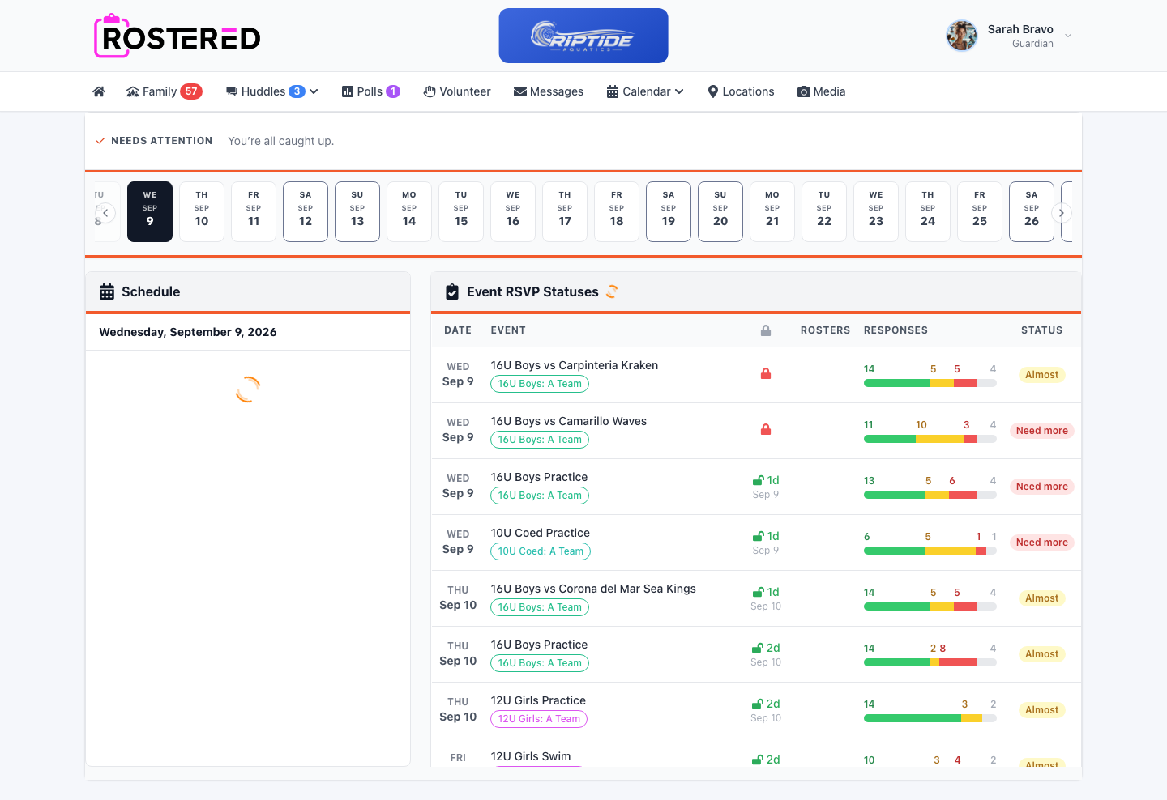Select Saturday Sep 12 date tile
The image size is (1167, 800).
pyautogui.click(x=306, y=211)
